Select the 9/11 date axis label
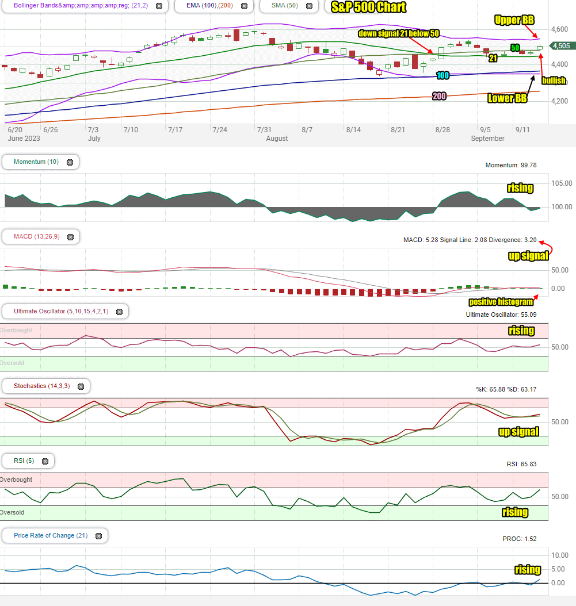 click(x=522, y=130)
